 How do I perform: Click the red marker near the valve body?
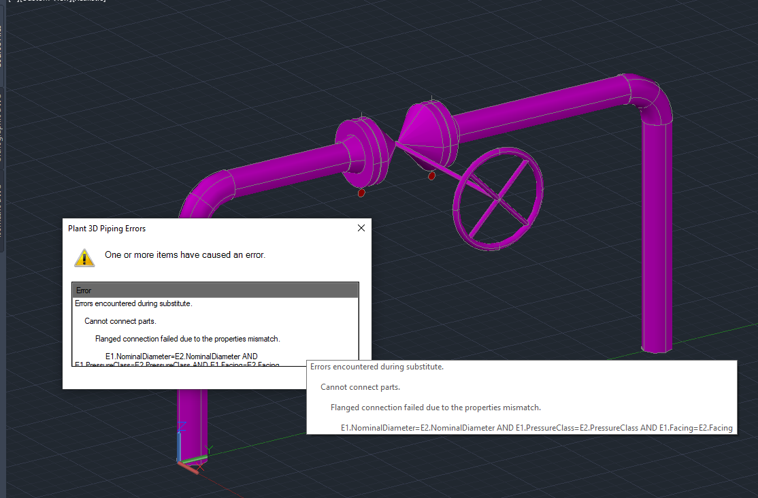tap(431, 176)
